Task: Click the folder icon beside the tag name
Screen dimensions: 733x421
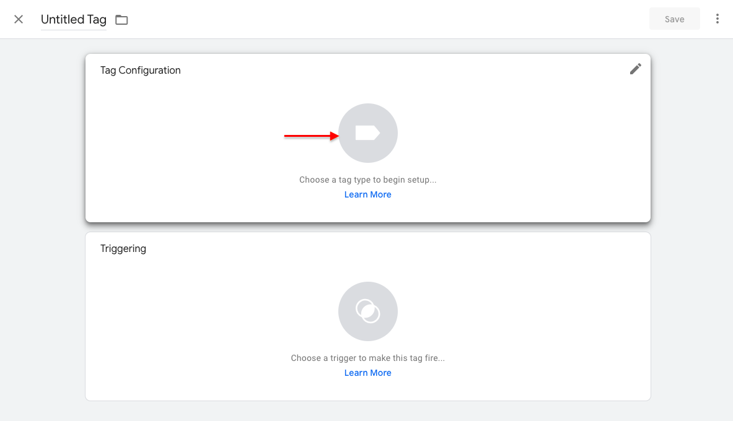Action: [x=121, y=19]
